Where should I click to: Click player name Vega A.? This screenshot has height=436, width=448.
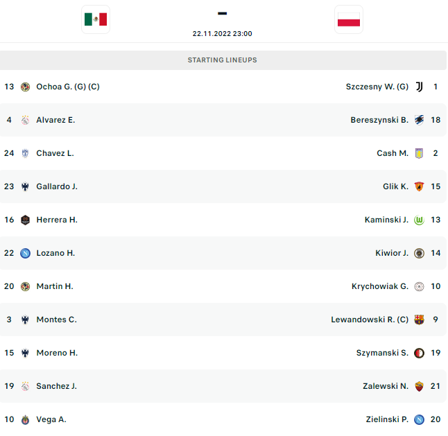(x=51, y=419)
